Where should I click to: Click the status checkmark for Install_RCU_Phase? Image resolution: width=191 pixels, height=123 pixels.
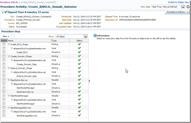pyautogui.click(x=79, y=44)
